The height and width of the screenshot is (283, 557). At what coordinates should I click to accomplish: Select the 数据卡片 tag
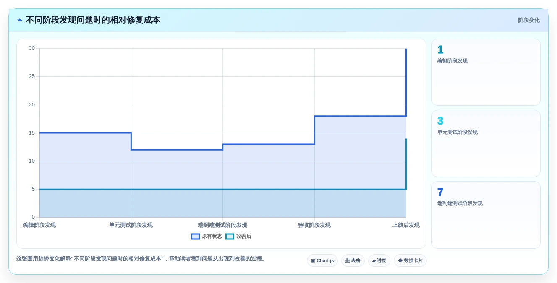click(410, 261)
